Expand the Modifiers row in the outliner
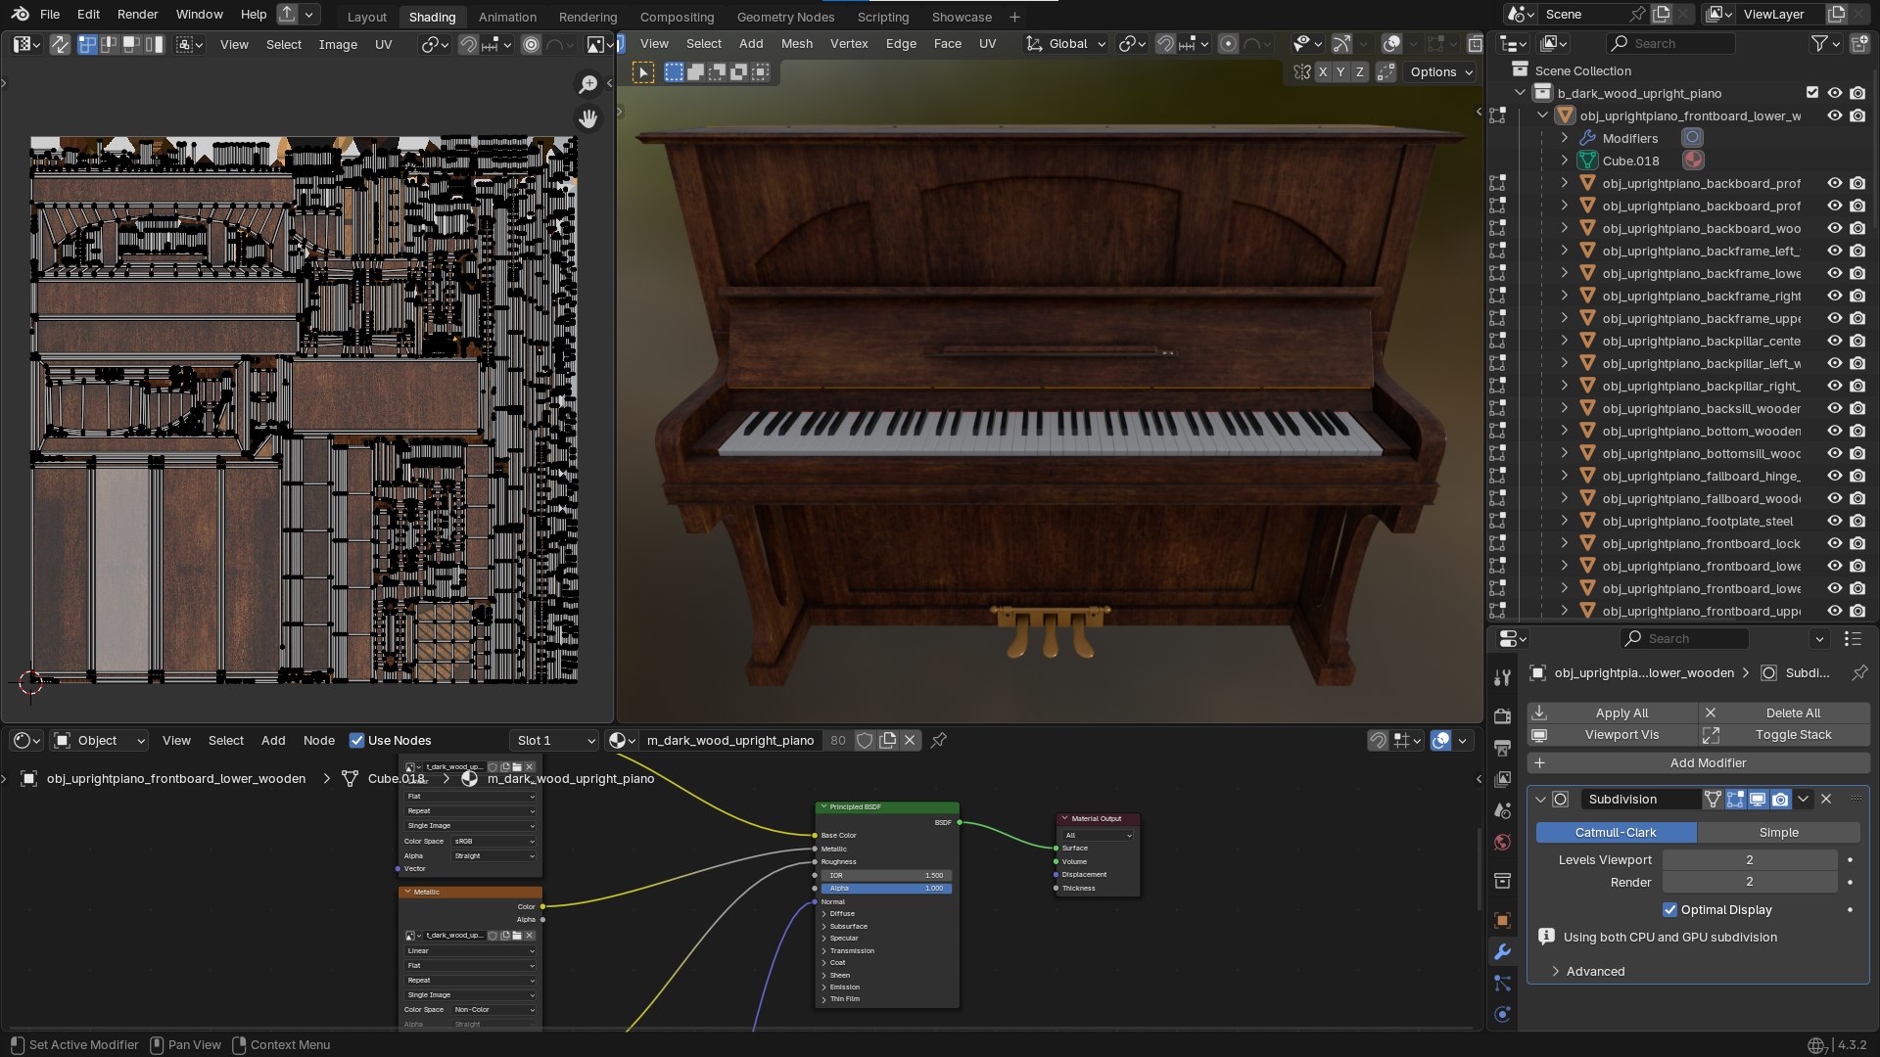Viewport: 1880px width, 1057px height. pyautogui.click(x=1565, y=138)
